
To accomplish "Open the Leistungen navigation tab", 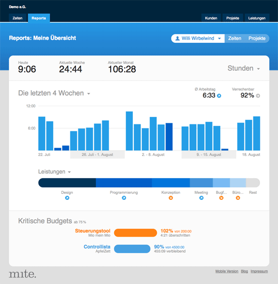I will (257, 18).
